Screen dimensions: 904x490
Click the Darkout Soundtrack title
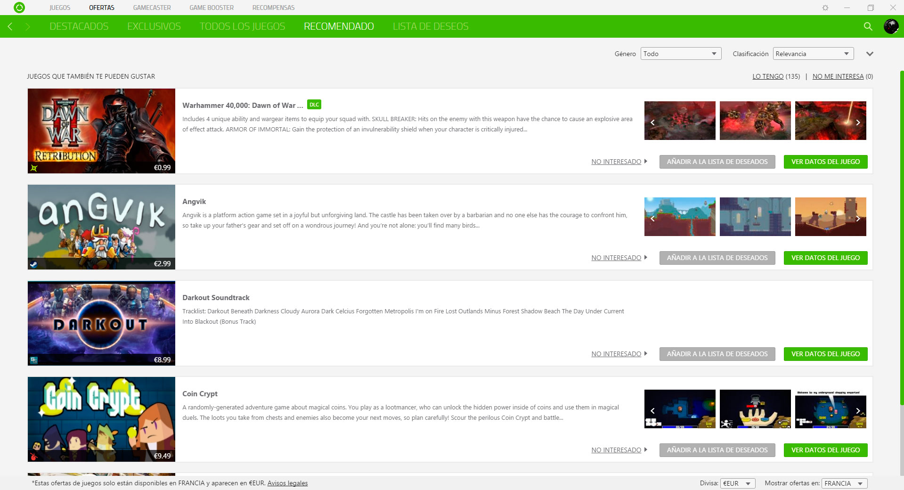point(216,298)
